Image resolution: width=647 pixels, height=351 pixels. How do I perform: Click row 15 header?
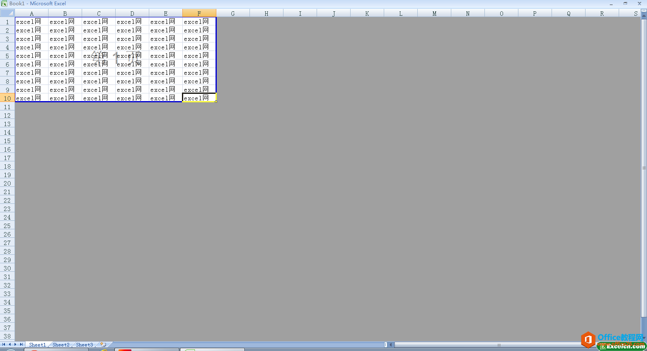pos(7,141)
